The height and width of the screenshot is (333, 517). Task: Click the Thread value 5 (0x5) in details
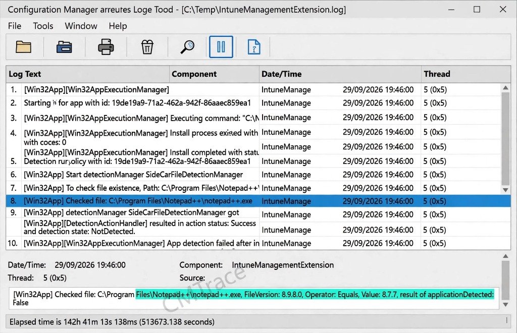coord(55,278)
